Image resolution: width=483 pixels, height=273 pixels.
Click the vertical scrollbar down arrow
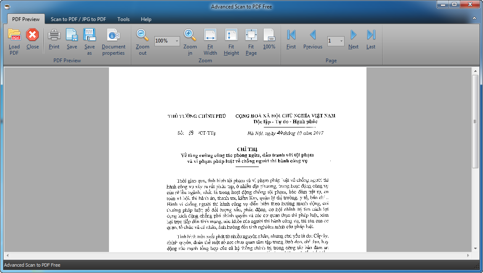(475, 248)
